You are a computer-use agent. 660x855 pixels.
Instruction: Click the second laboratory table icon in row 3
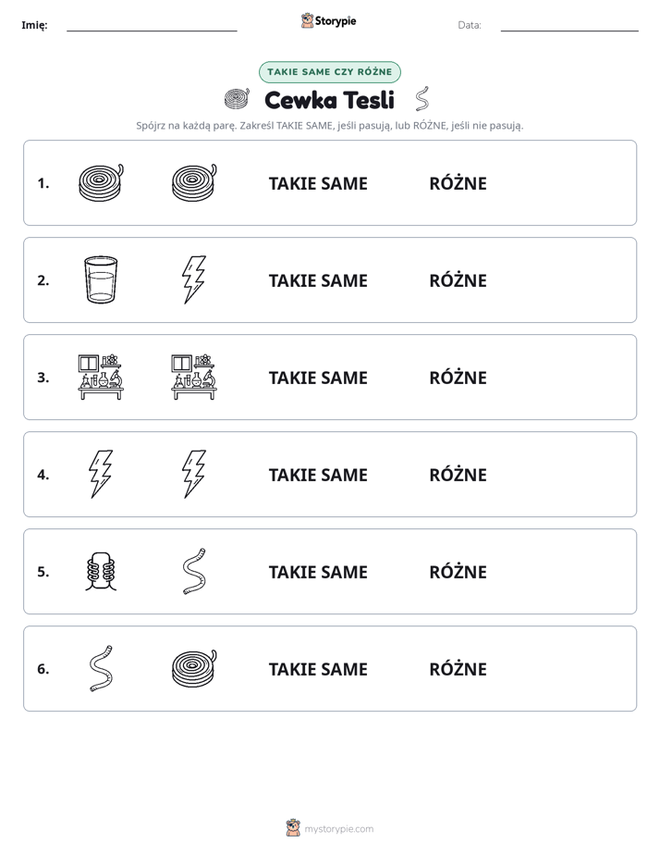coord(194,377)
